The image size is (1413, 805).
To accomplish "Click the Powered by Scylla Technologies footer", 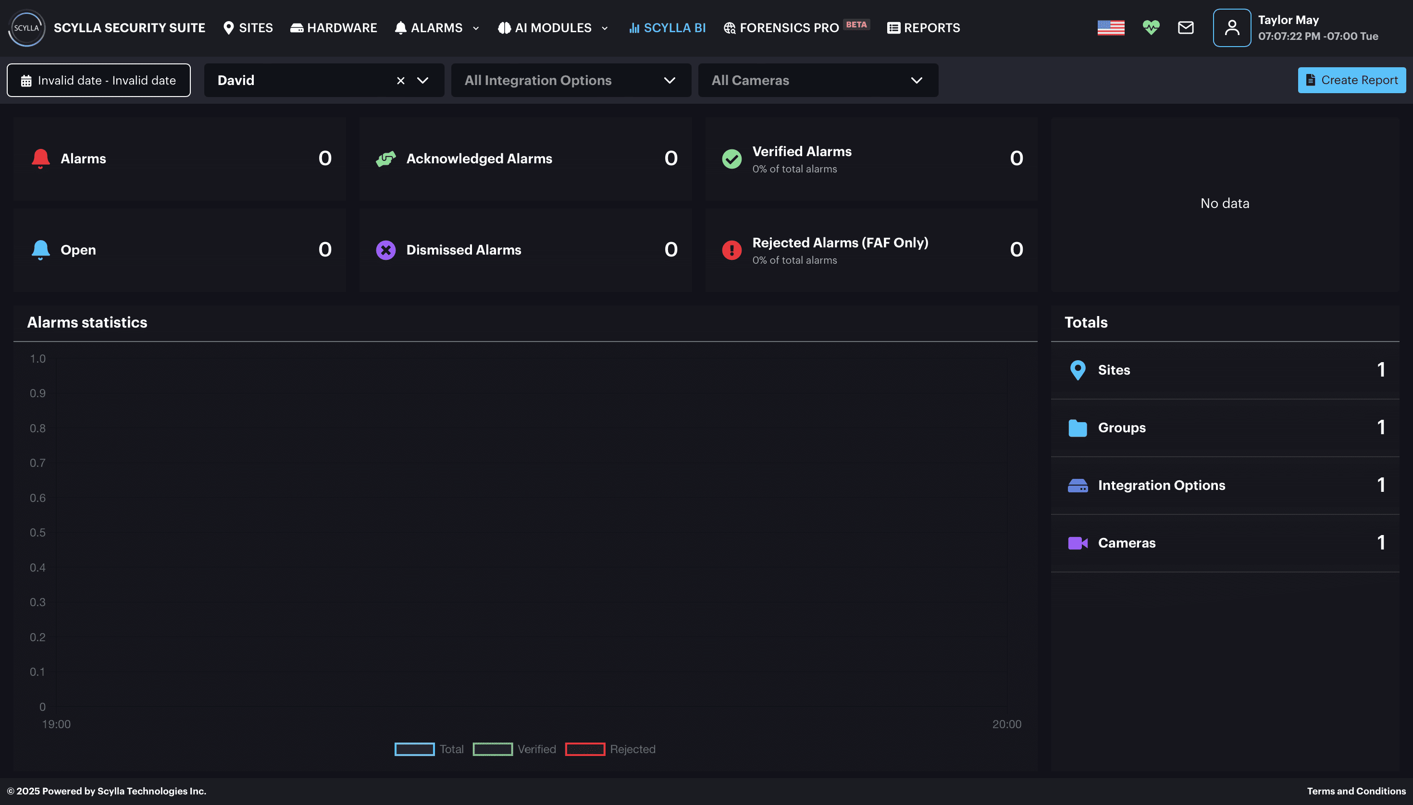I will (x=106, y=791).
